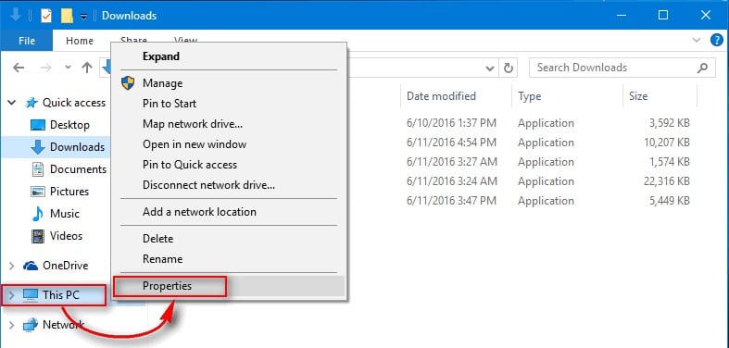Screen dimensions: 729x348
Task: Click the Up one level arrow
Action: (86, 68)
